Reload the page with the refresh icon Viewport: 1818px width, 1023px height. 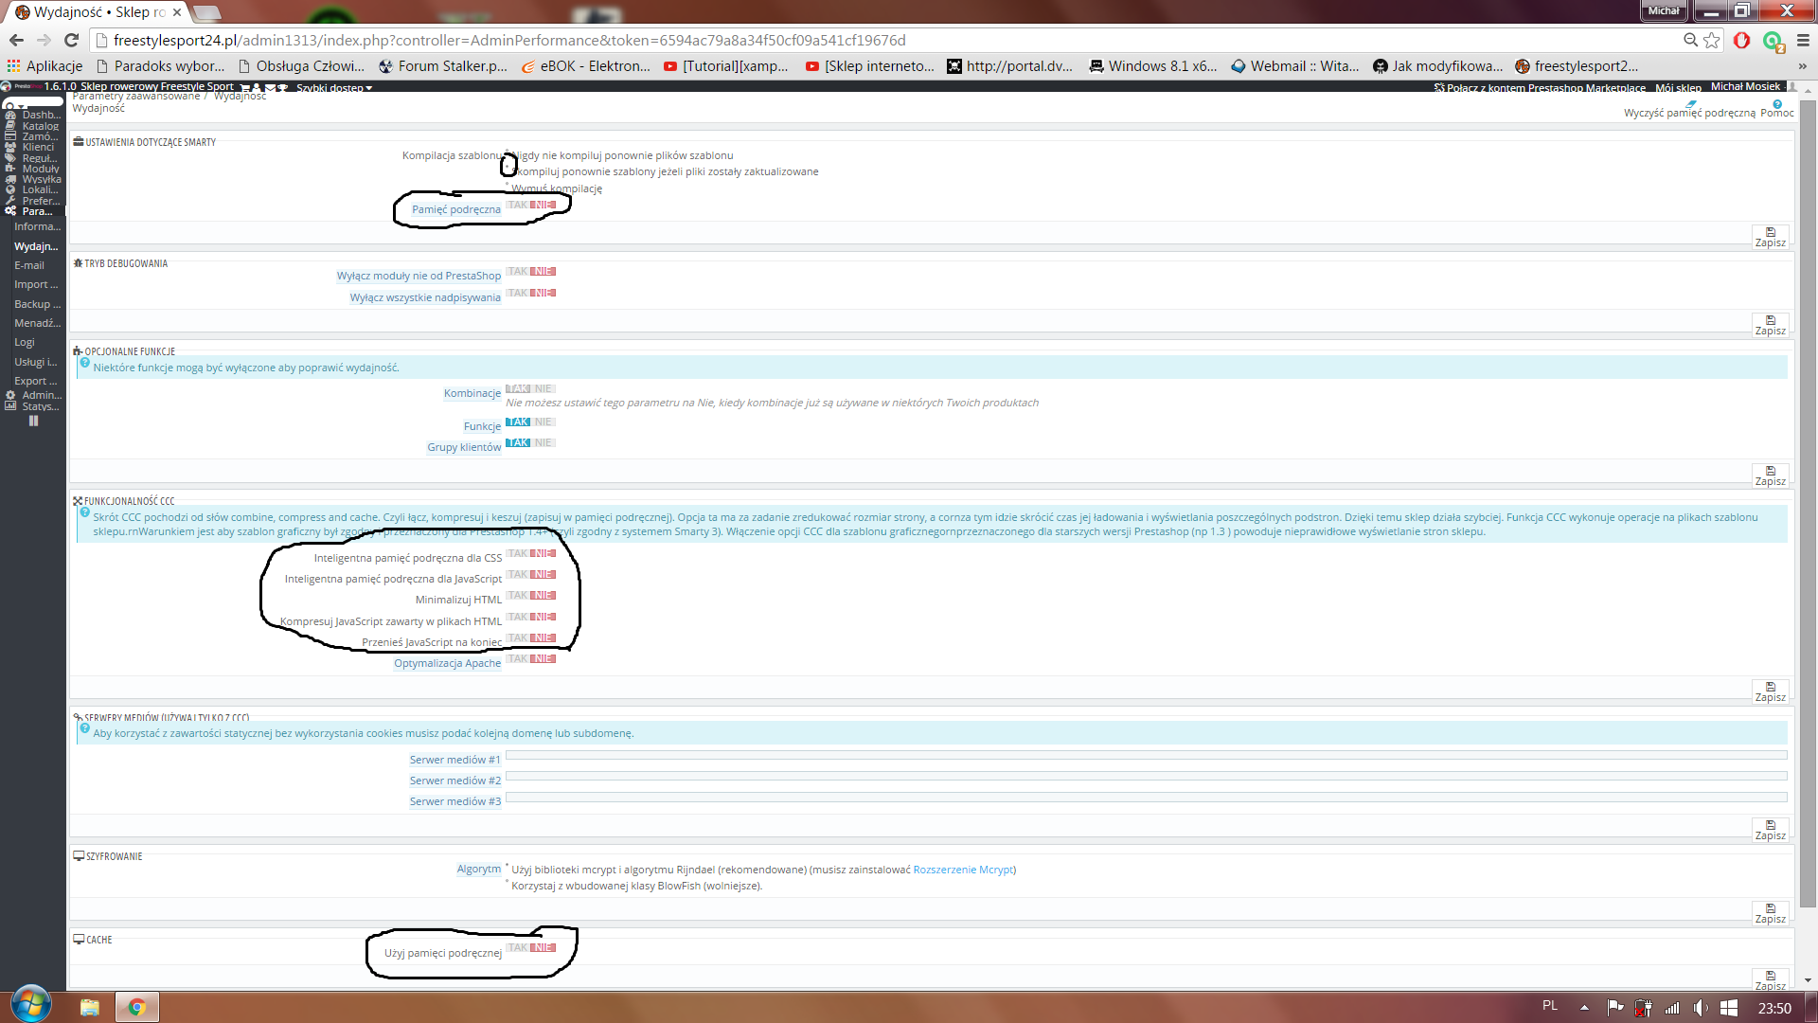click(x=71, y=40)
